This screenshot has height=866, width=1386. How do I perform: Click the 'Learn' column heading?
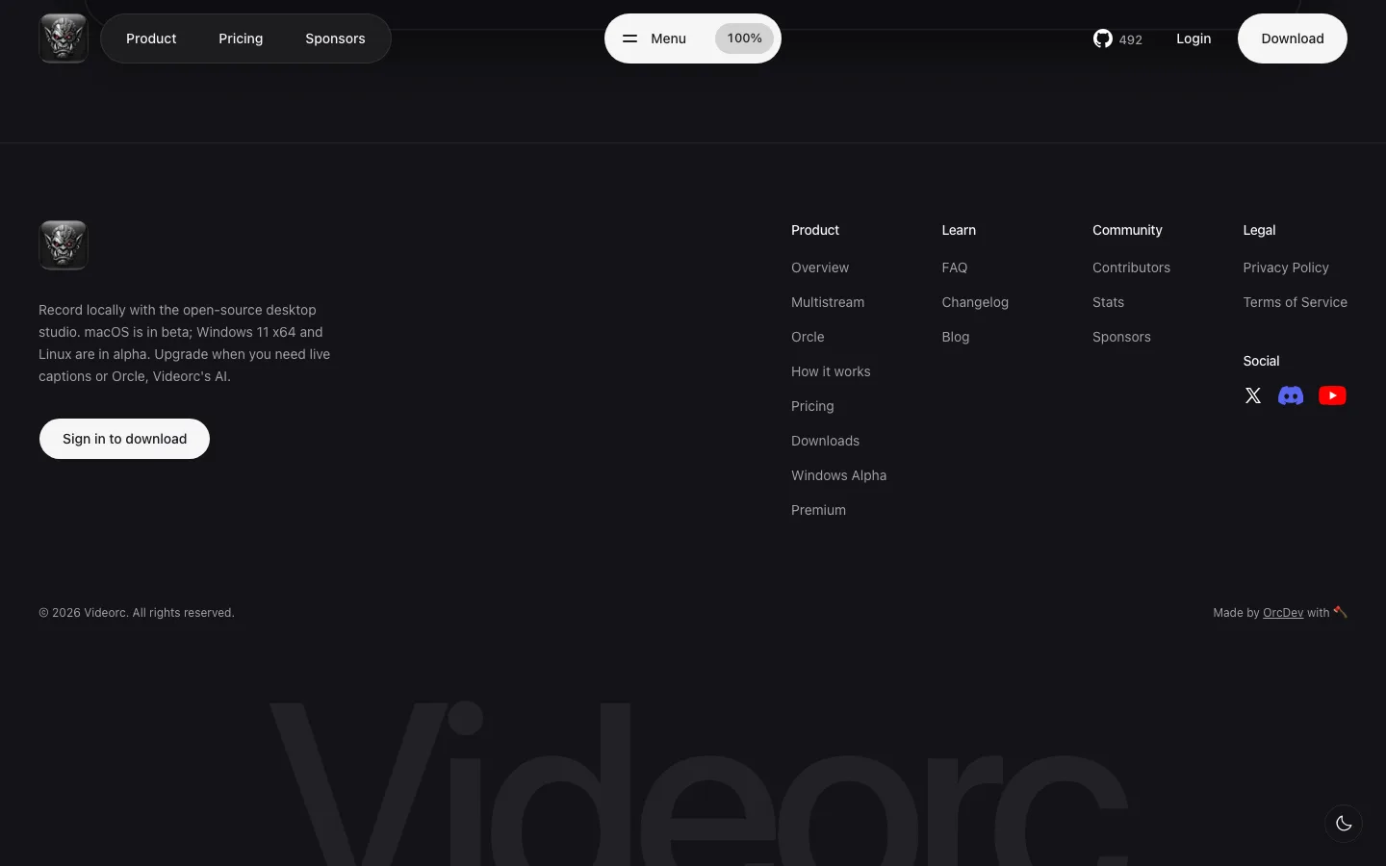coord(959,230)
